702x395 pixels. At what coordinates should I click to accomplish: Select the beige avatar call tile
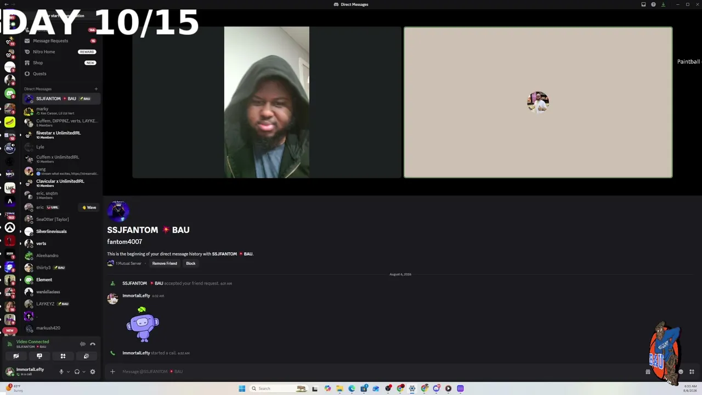(x=538, y=102)
